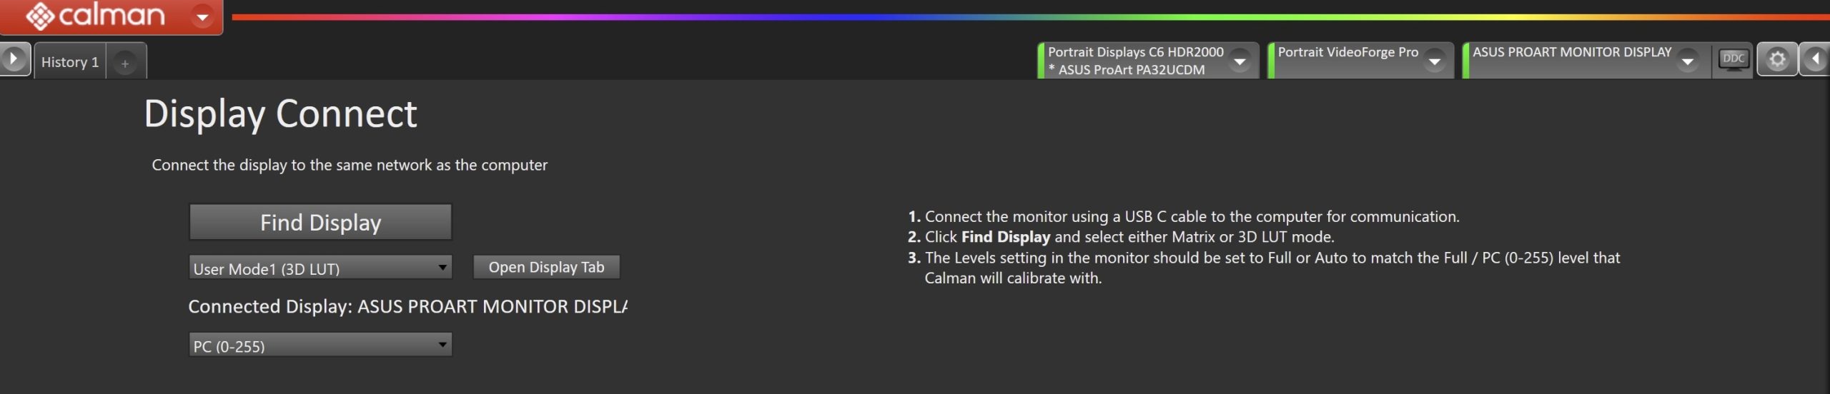Click the Open Display Tab button
The width and height of the screenshot is (1830, 394).
[546, 267]
